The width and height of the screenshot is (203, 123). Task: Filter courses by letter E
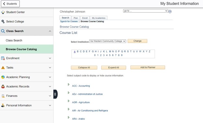[x=87, y=51]
